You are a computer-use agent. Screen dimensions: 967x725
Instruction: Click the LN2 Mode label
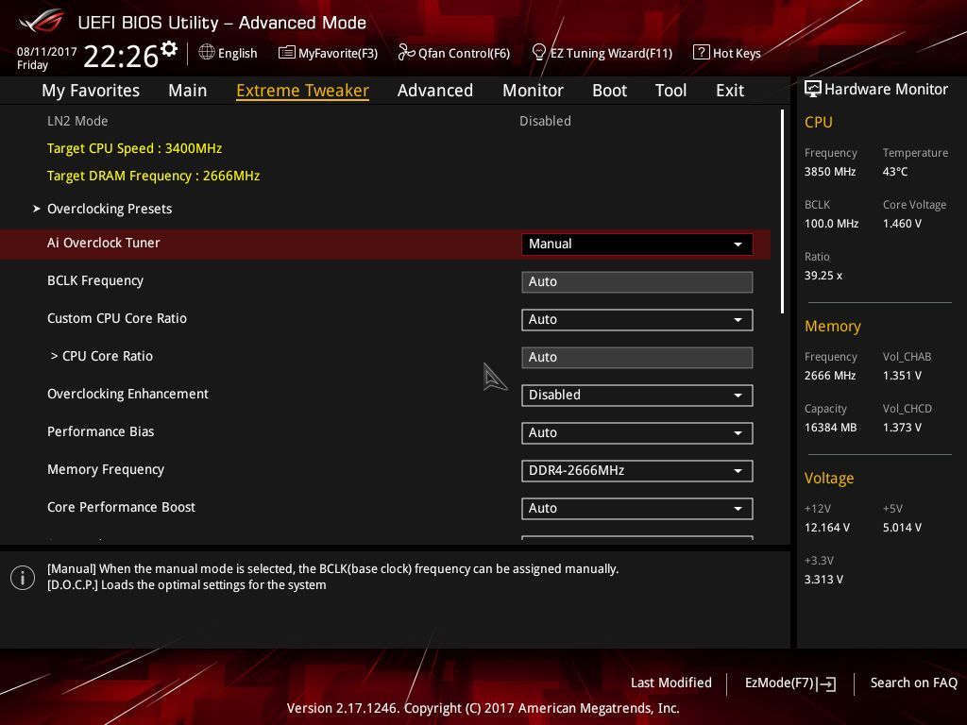(77, 121)
